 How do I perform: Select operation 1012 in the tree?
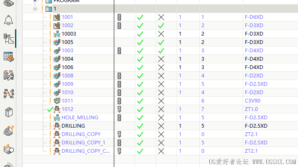(x=67, y=109)
